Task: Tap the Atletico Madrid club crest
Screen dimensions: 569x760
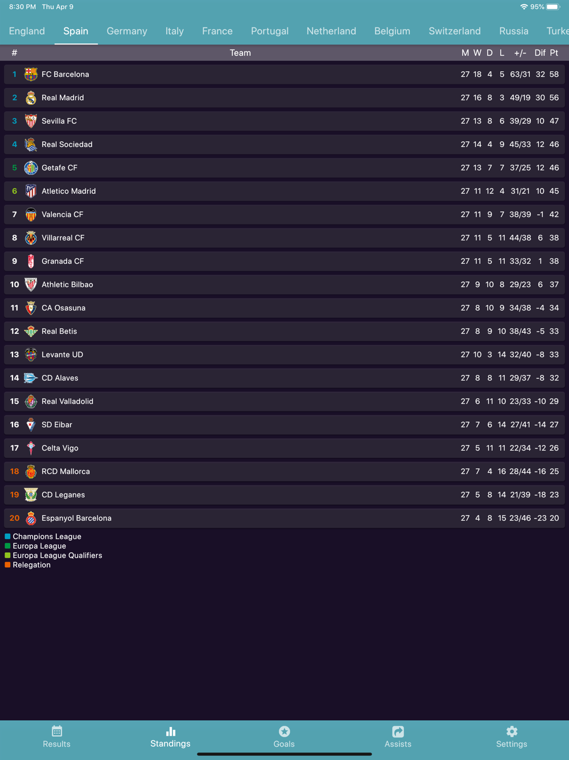Action: coord(31,191)
